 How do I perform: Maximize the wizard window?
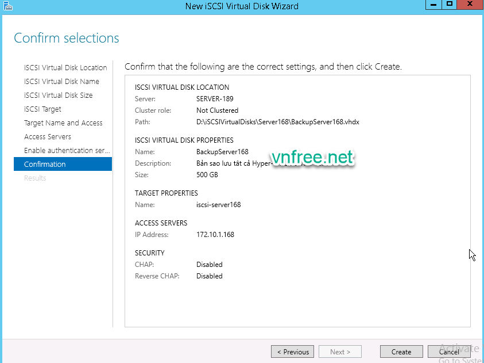pyautogui.click(x=450, y=5)
